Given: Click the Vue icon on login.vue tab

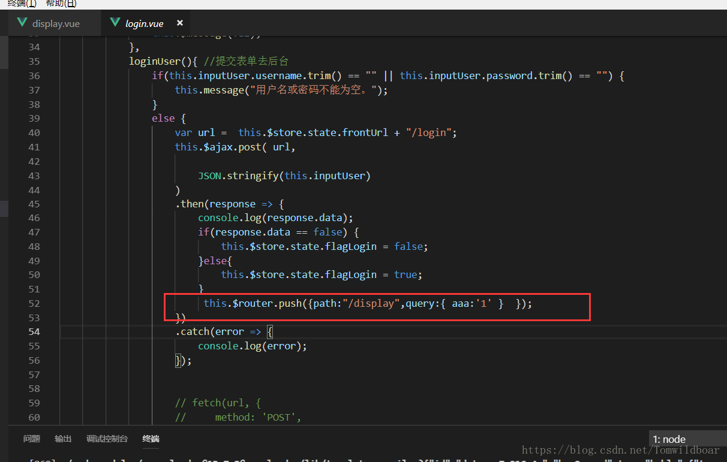Looking at the screenshot, I should pos(115,23).
